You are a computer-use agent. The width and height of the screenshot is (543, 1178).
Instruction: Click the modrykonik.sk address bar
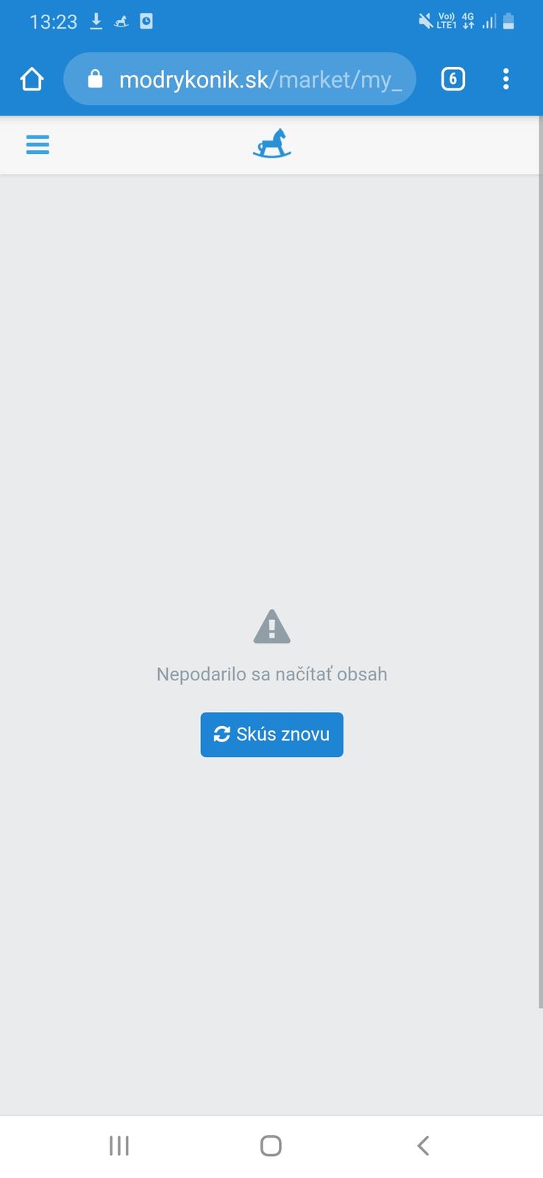(240, 79)
